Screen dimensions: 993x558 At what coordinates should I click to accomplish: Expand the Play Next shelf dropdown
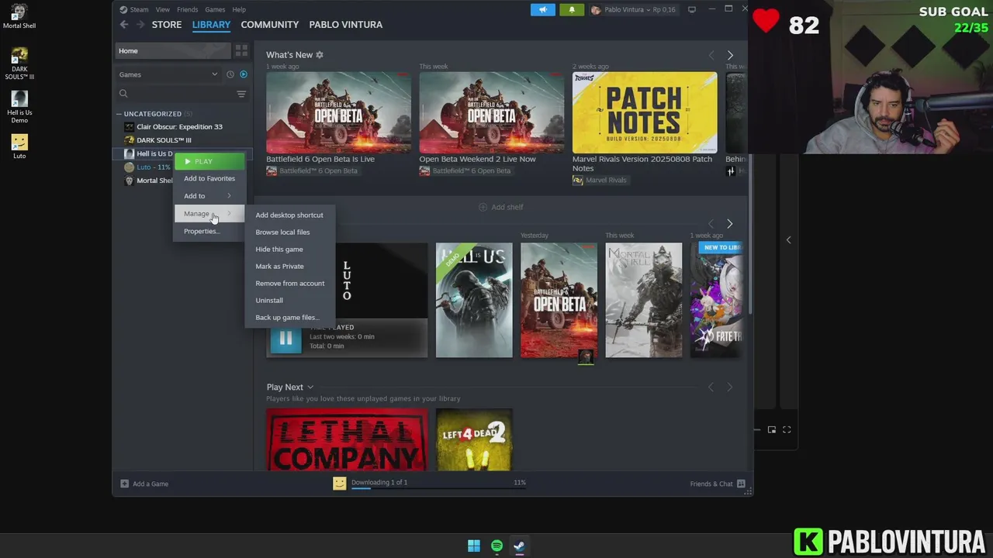tap(310, 387)
